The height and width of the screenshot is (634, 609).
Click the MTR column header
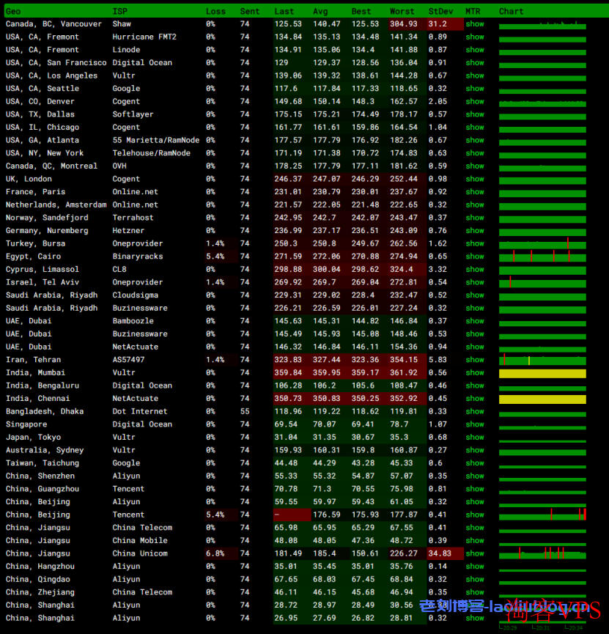tap(473, 11)
